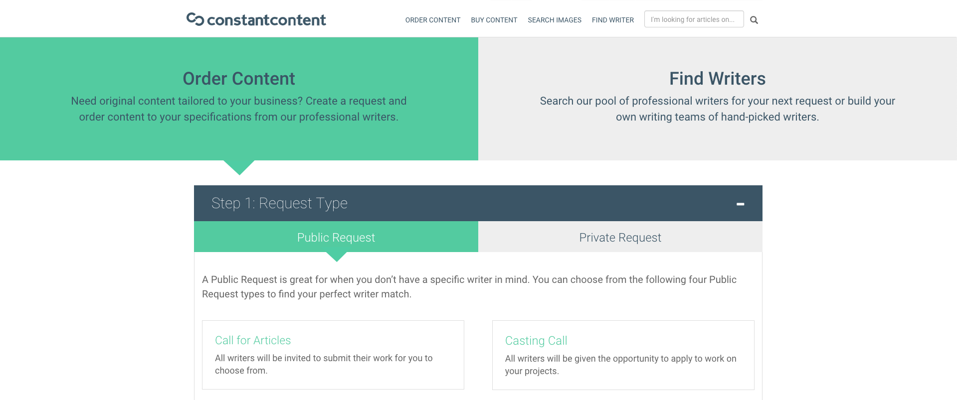957x400 pixels.
Task: Switch to the Public Request tab
Action: [336, 238]
